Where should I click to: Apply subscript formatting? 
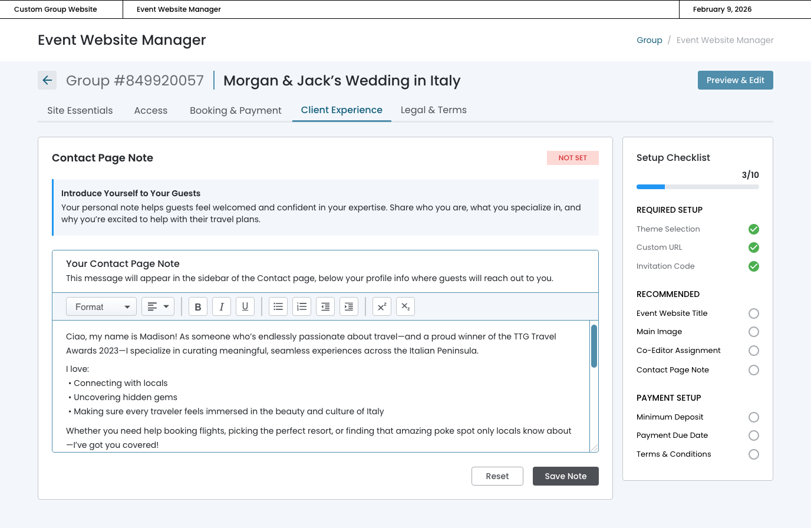click(x=405, y=306)
